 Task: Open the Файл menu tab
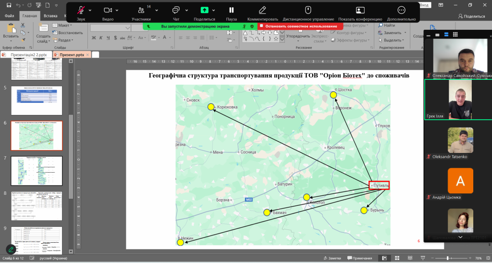tap(10, 16)
